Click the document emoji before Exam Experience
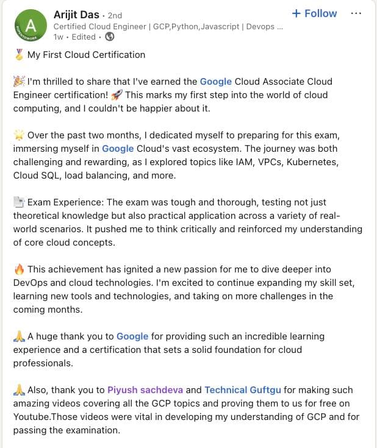Viewport: 377px width, 448px height. (19, 202)
